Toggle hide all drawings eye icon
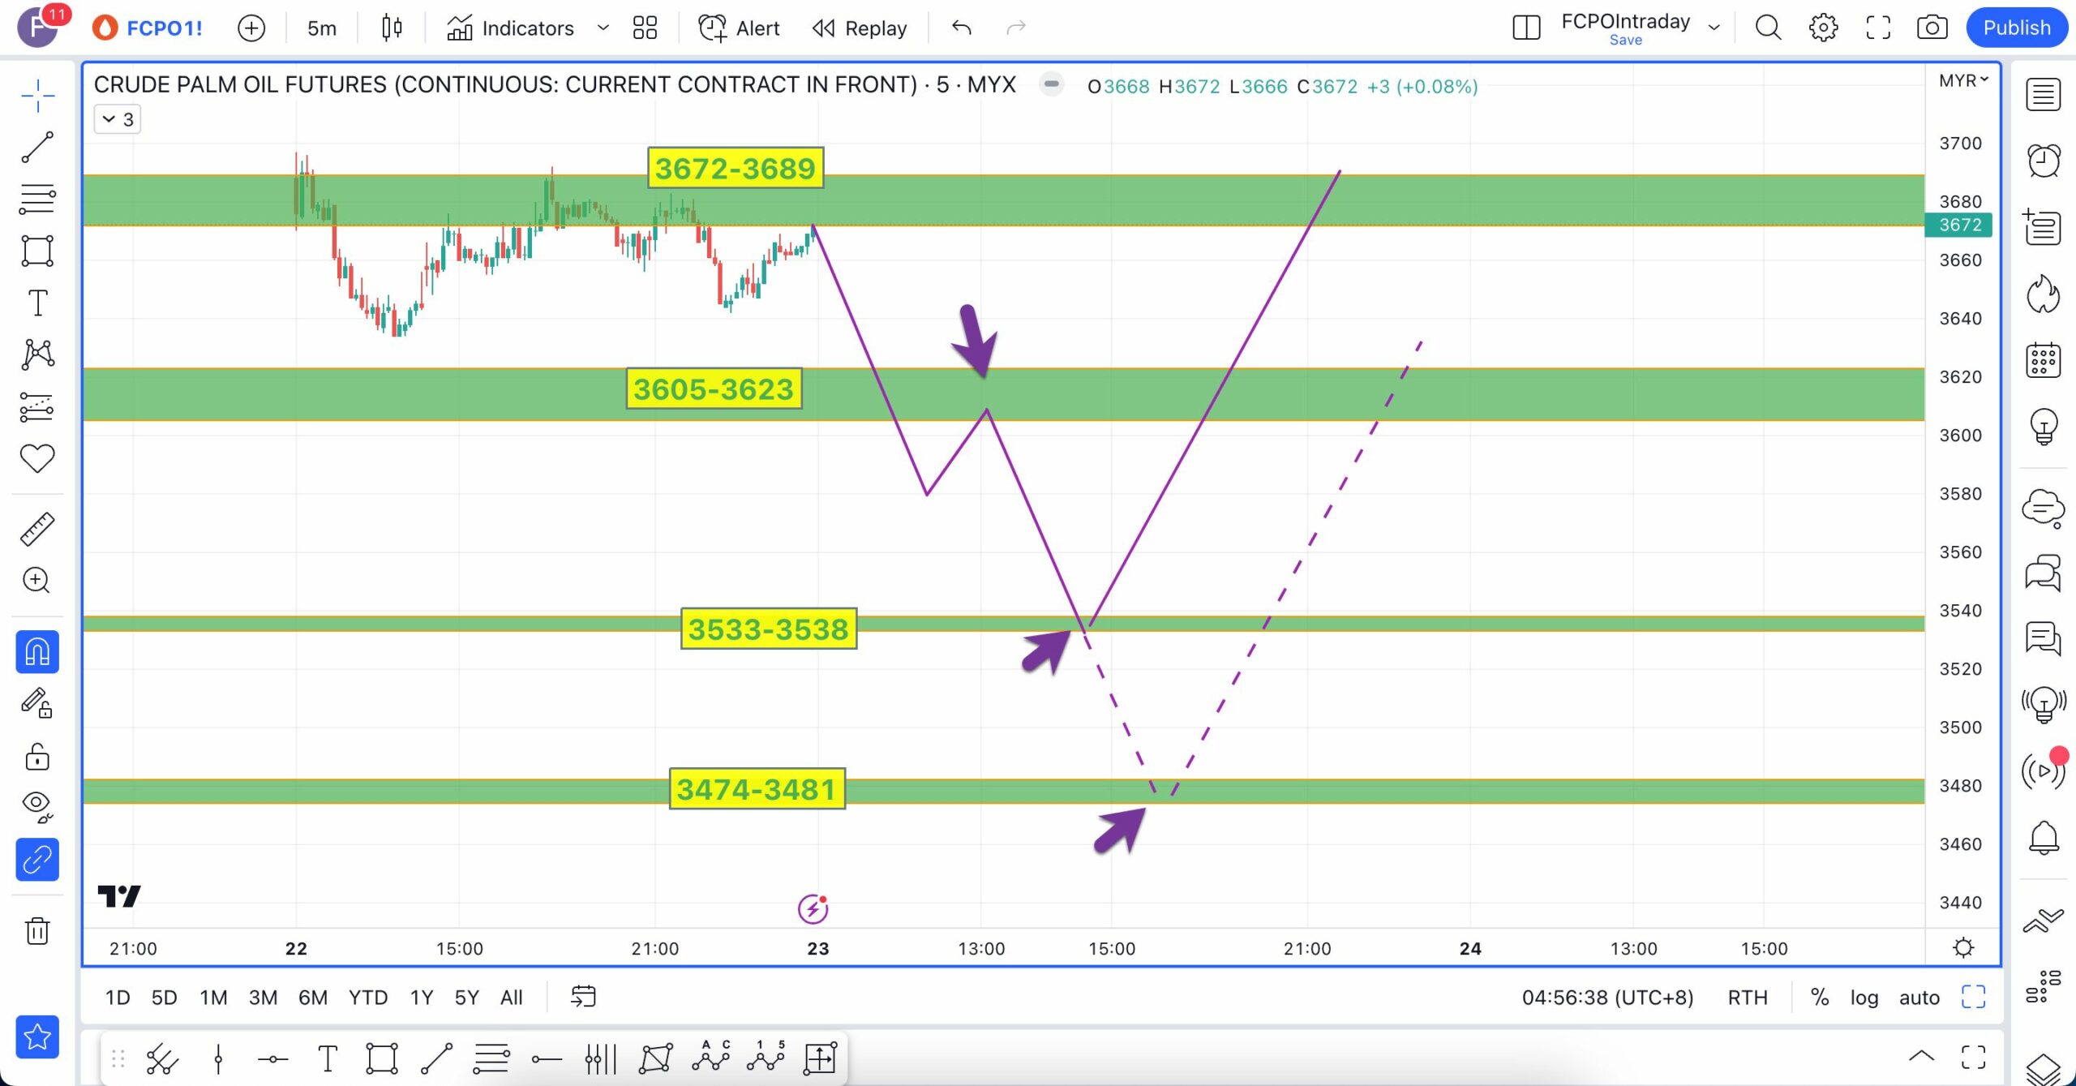This screenshot has height=1086, width=2076. 37,805
